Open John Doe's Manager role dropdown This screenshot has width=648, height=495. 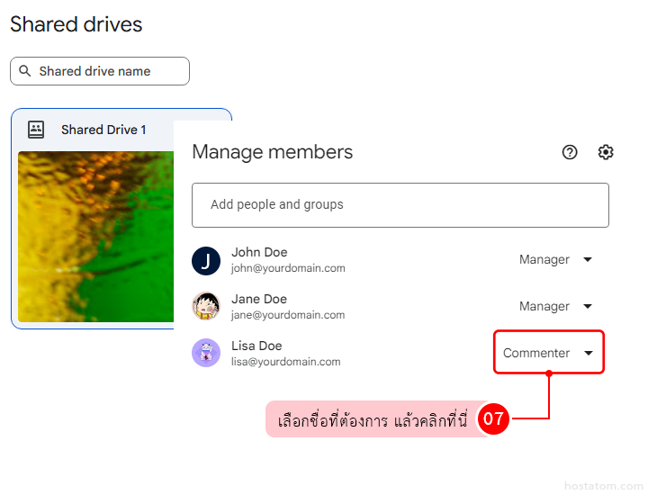click(x=555, y=259)
